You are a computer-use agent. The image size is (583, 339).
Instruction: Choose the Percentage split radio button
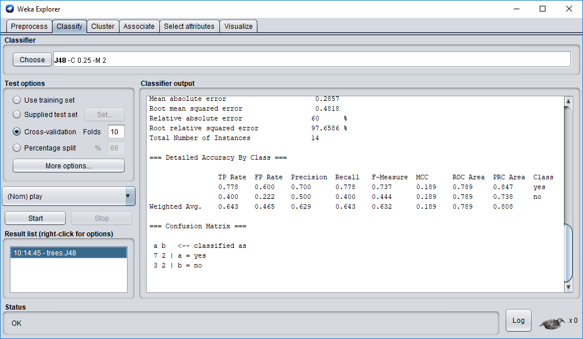pyautogui.click(x=17, y=148)
